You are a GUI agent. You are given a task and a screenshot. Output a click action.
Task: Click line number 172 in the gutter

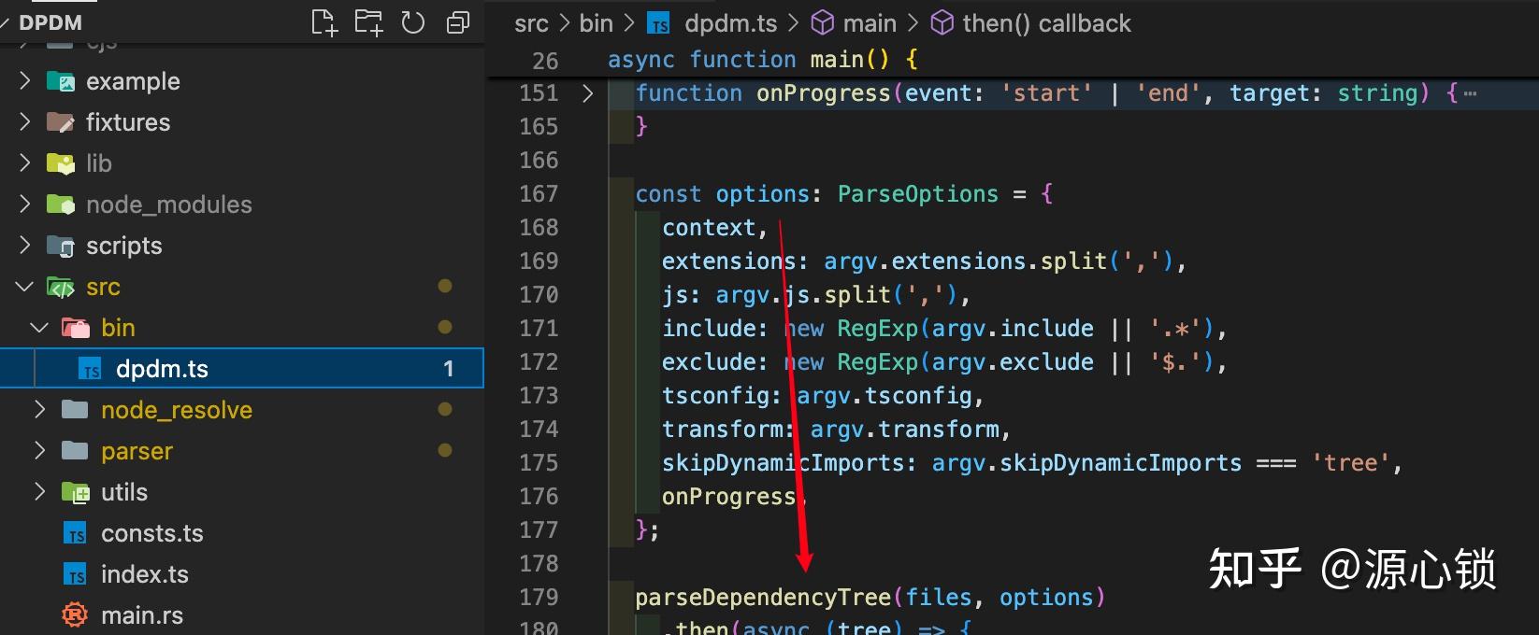539,362
